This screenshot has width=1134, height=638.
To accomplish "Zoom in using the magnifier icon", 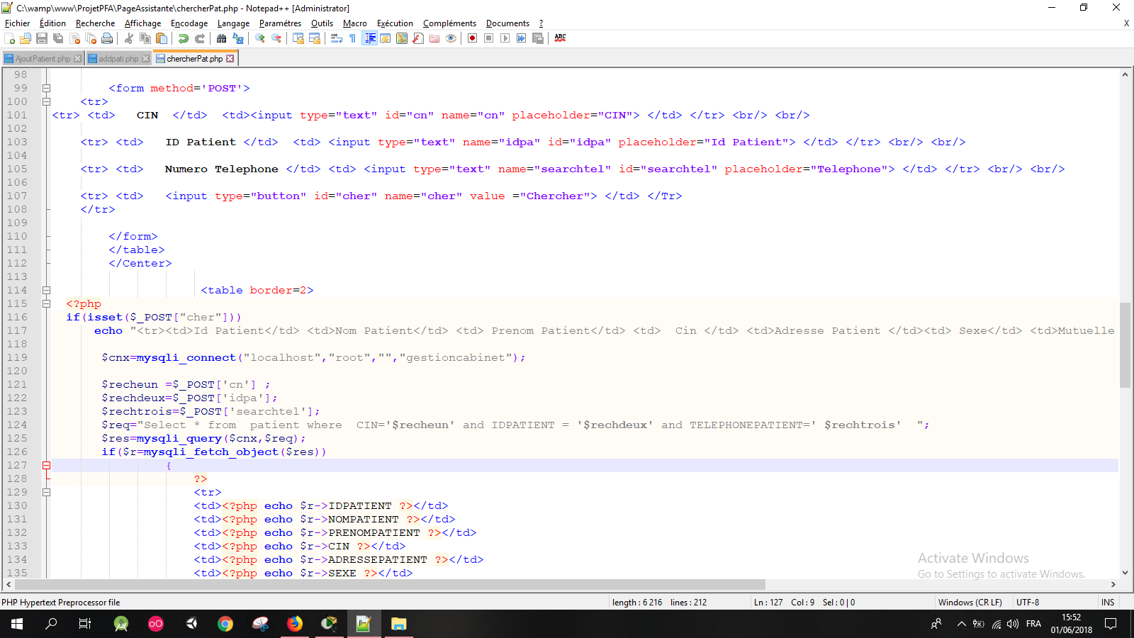I will tap(260, 38).
